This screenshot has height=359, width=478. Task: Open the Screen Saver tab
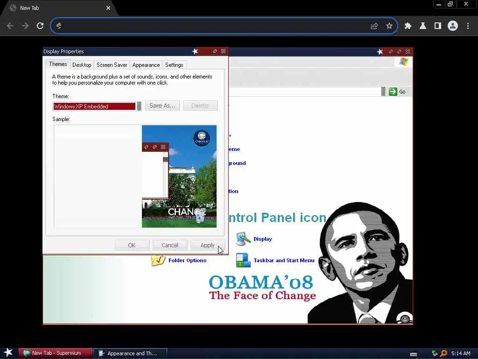[112, 65]
